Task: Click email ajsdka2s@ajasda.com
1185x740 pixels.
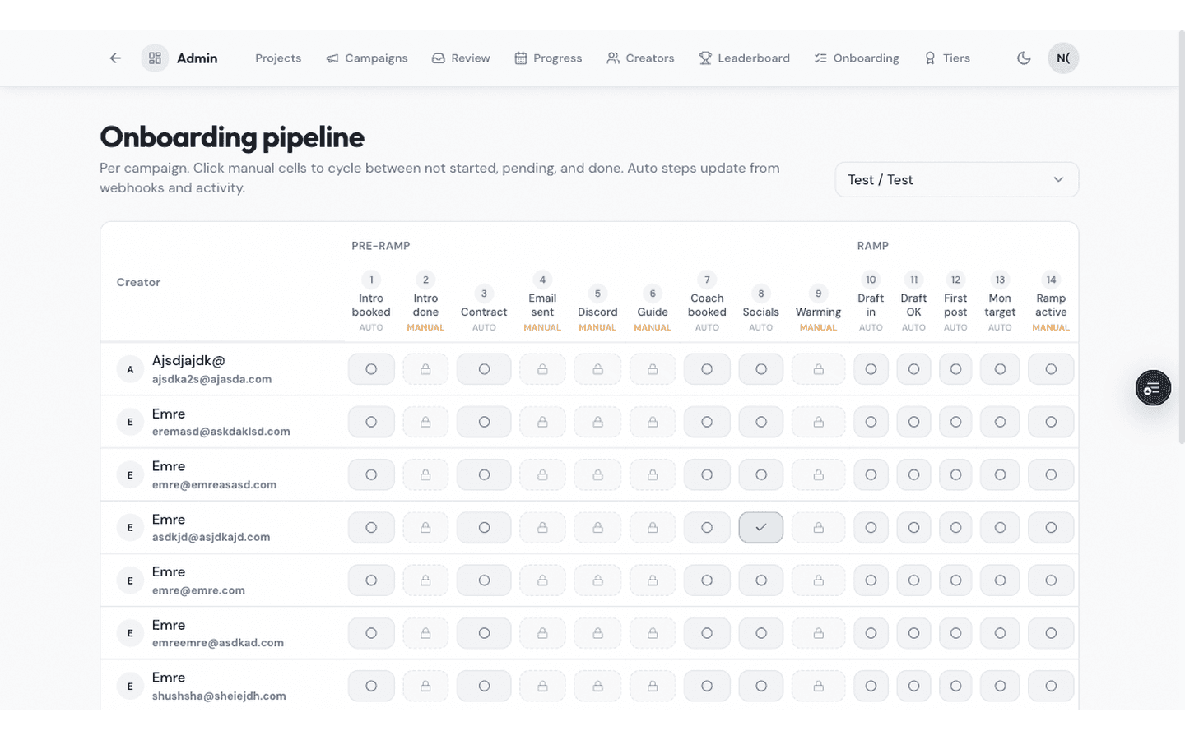Action: click(211, 379)
